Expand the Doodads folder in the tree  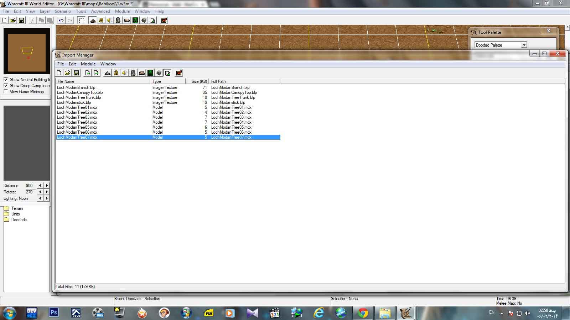click(6, 220)
